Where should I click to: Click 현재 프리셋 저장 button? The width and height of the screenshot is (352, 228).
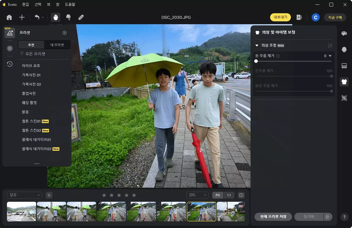click(x=273, y=217)
